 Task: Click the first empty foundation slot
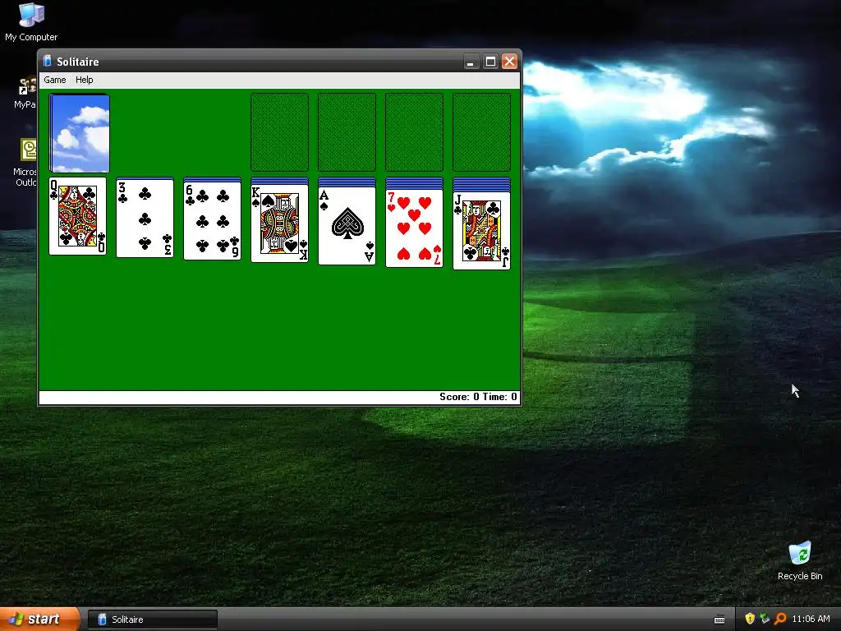pyautogui.click(x=279, y=132)
